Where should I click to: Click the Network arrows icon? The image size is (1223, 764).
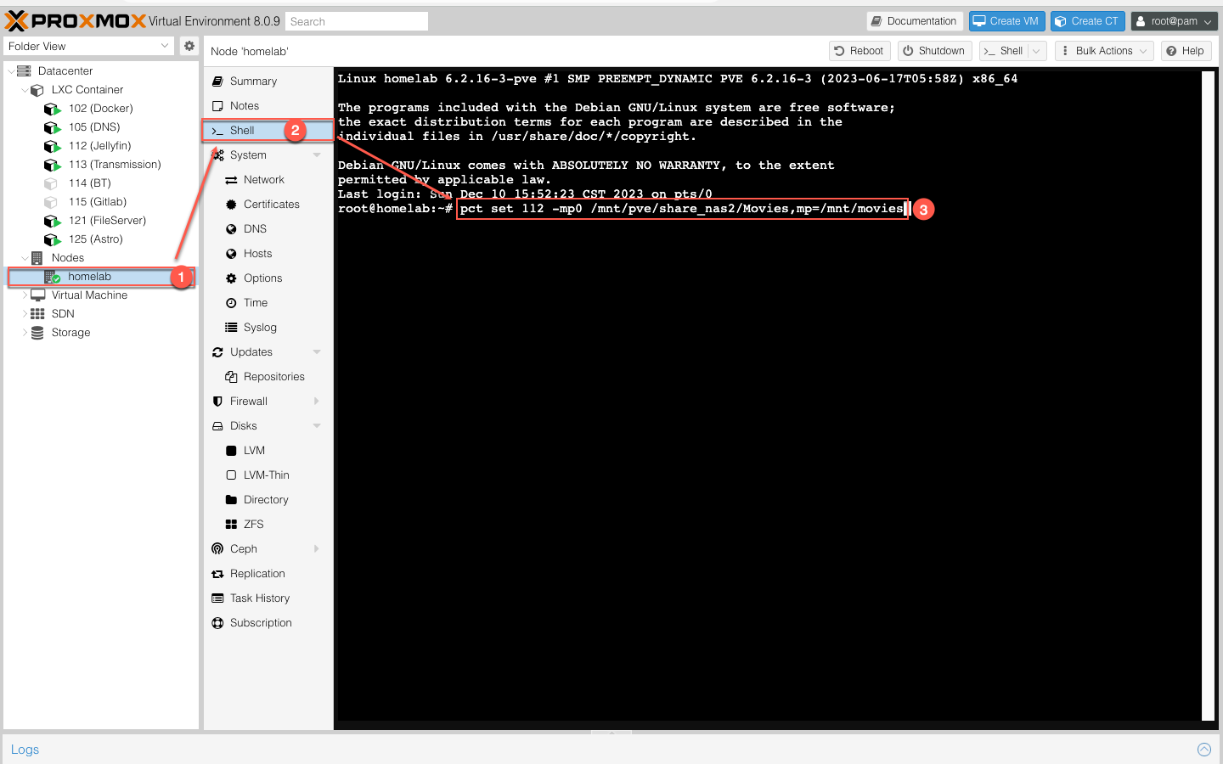tap(231, 180)
